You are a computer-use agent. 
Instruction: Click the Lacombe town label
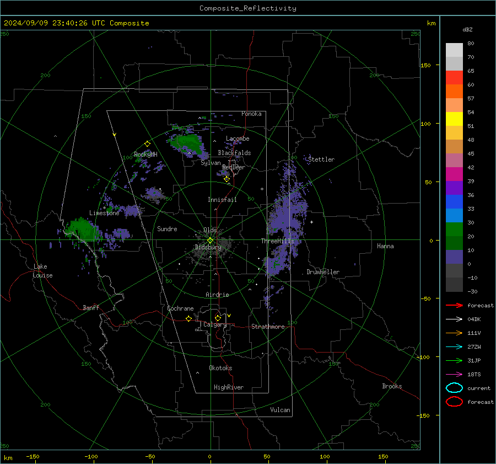[x=238, y=138]
